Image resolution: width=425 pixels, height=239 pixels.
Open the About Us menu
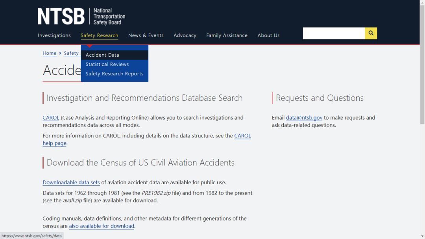[x=268, y=35]
